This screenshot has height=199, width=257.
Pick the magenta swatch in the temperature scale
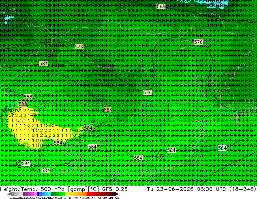(x=32, y=194)
